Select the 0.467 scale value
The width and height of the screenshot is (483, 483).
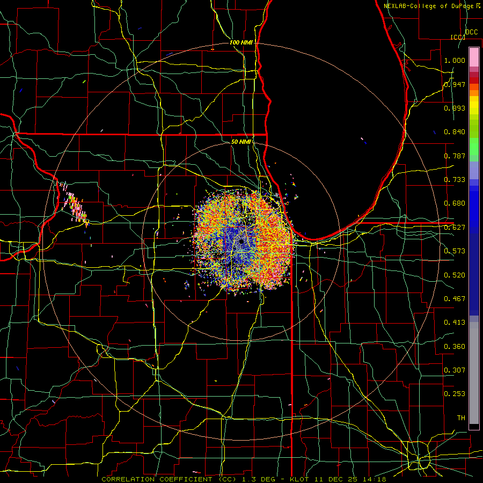[455, 299]
